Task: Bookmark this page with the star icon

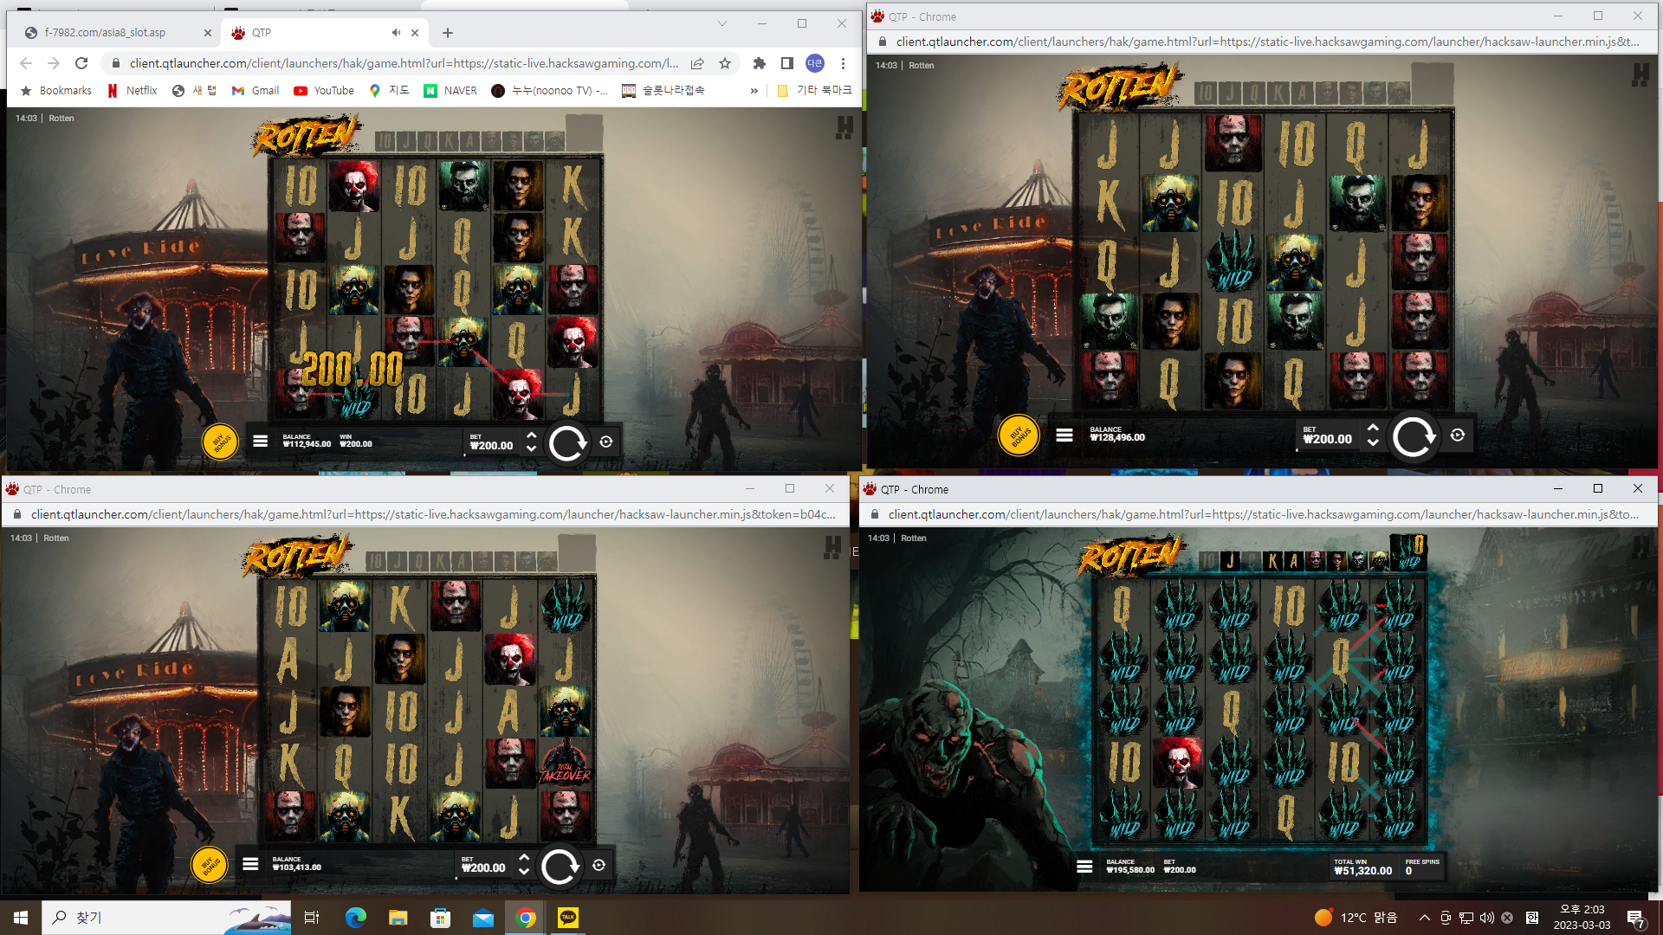Action: click(x=725, y=63)
